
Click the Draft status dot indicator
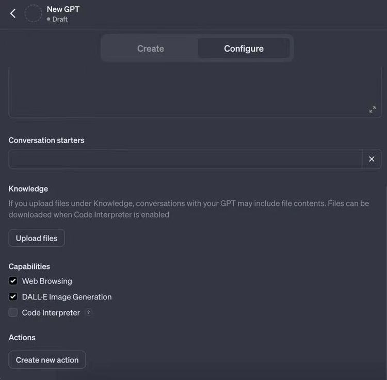click(49, 19)
